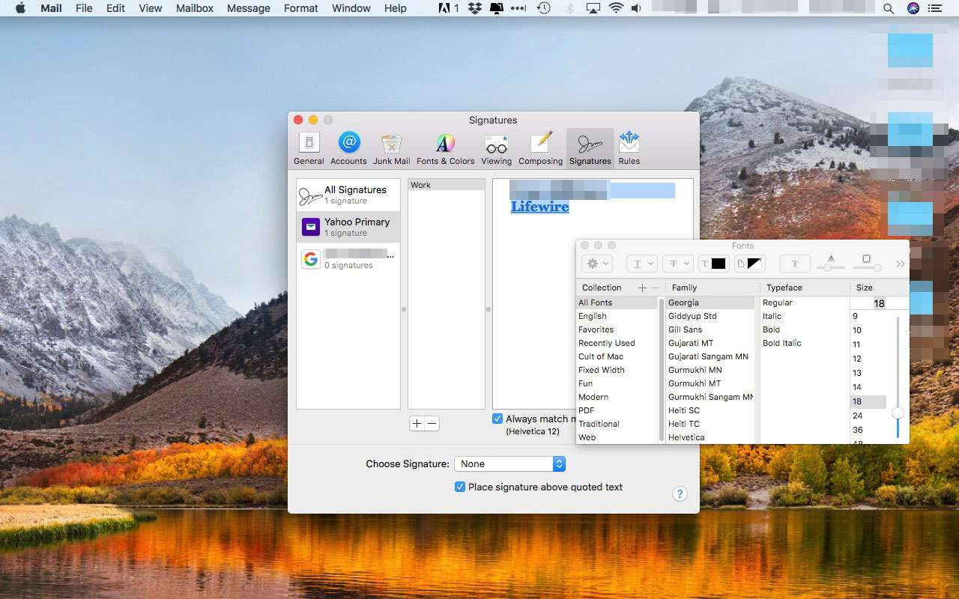Screen dimensions: 959x599
Task: Select Bold Italic in the Typeface list
Action: (781, 343)
